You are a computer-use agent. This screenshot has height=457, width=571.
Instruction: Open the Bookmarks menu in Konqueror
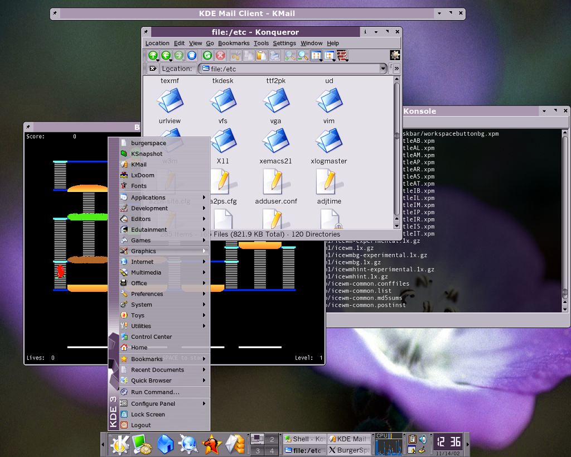point(234,43)
